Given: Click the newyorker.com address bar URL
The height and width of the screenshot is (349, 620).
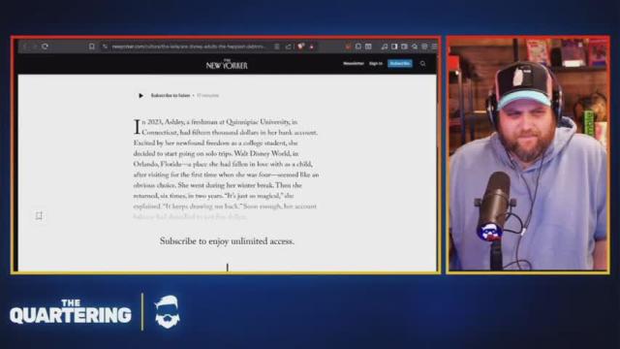Looking at the screenshot, I should pyautogui.click(x=189, y=47).
